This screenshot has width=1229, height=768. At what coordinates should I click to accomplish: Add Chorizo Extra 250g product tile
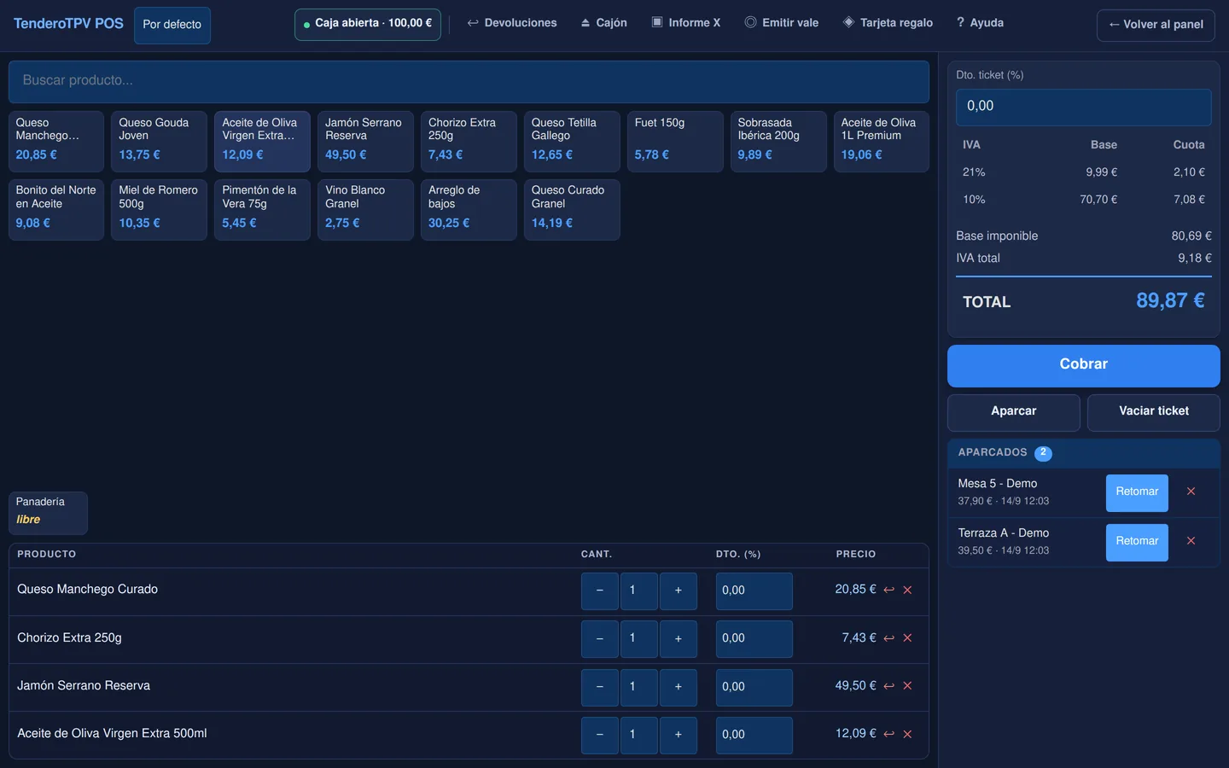pyautogui.click(x=469, y=142)
